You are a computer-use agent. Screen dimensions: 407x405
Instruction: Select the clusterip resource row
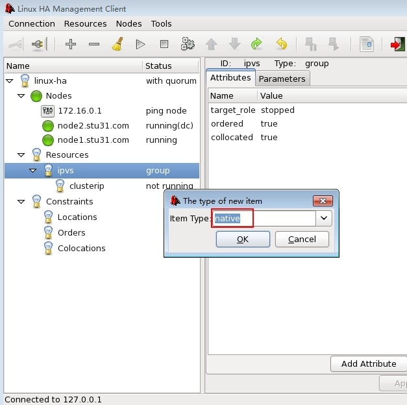click(102, 186)
